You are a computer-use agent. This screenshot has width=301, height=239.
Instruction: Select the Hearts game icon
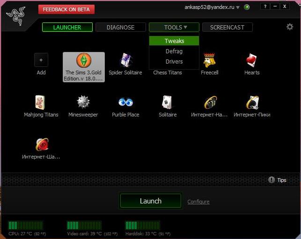click(x=252, y=60)
